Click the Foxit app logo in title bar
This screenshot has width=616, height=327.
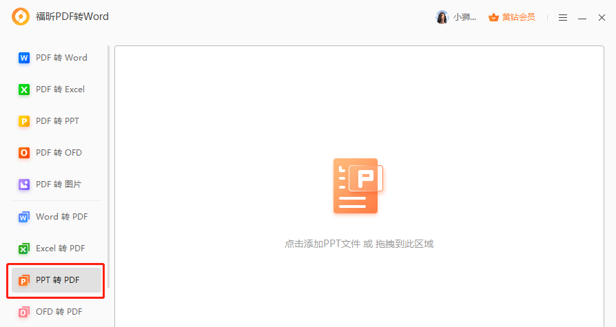pos(21,17)
